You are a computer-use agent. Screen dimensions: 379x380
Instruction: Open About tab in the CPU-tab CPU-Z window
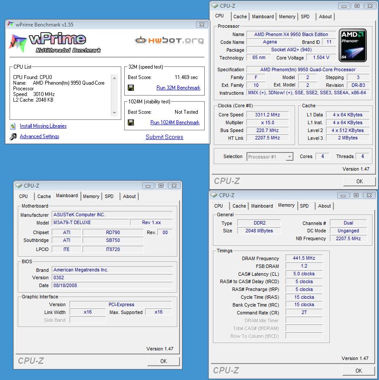tap(325, 17)
